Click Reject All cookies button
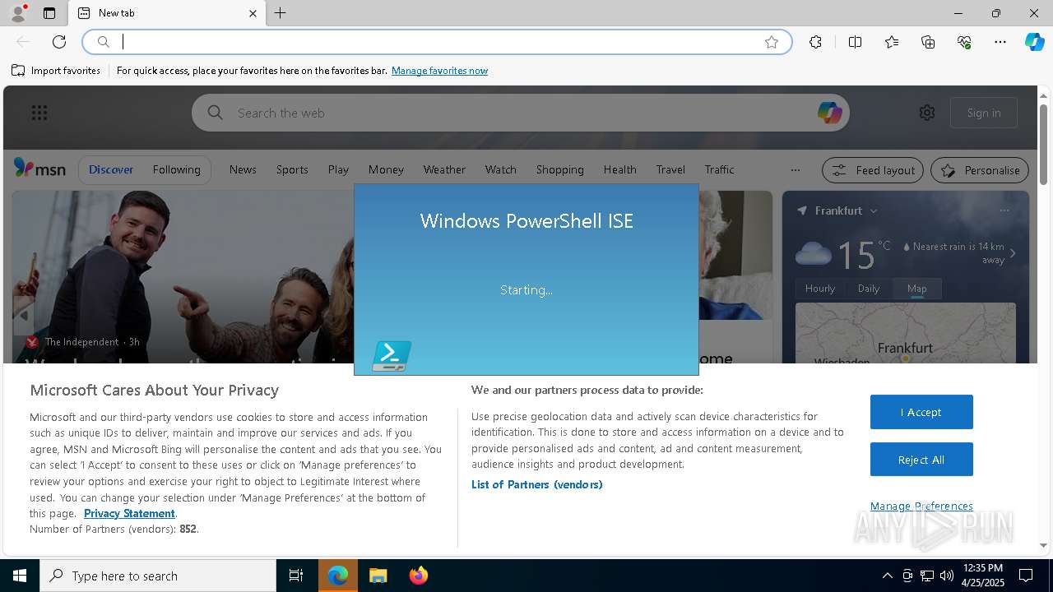The image size is (1053, 592). pos(921,460)
